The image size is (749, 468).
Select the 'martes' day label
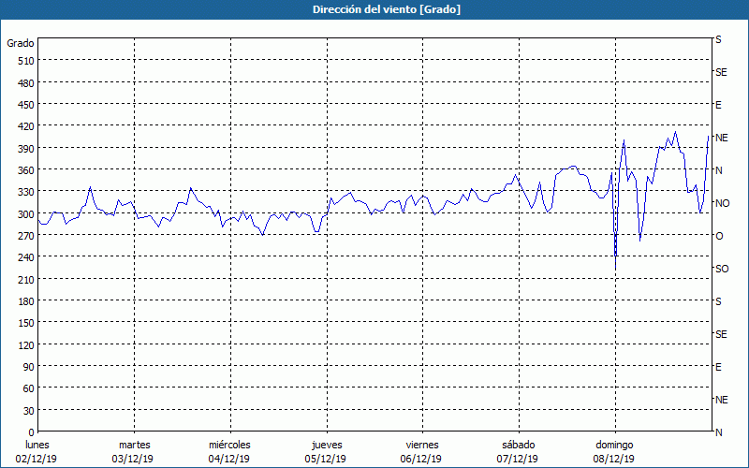coord(135,445)
